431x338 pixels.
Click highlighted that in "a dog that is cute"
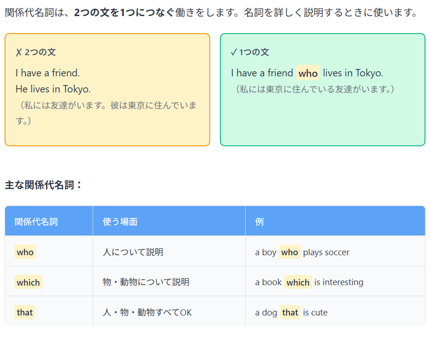point(290,313)
